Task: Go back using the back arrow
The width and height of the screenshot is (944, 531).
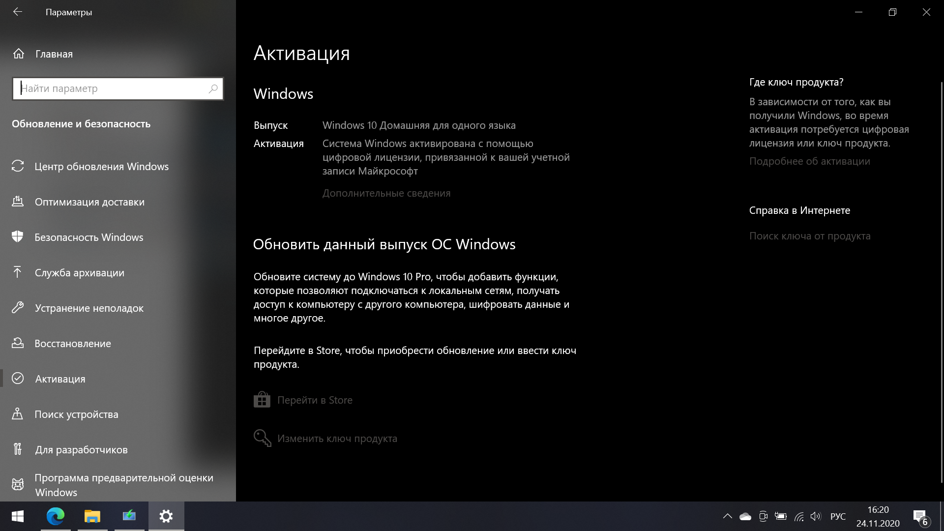Action: tap(18, 12)
